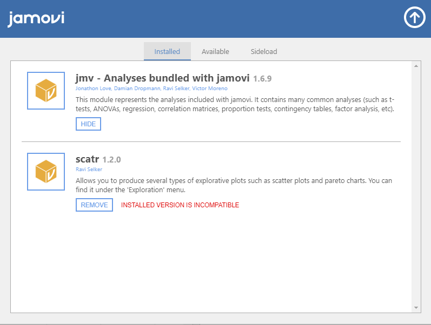Click the scatr version number 1.2.0

coord(111,160)
